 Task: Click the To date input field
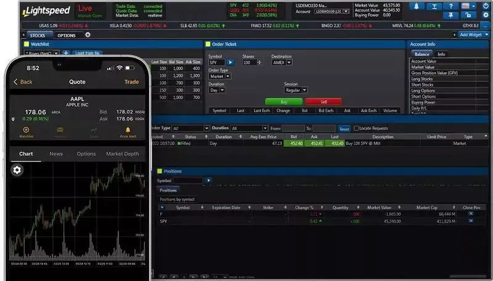[324, 128]
